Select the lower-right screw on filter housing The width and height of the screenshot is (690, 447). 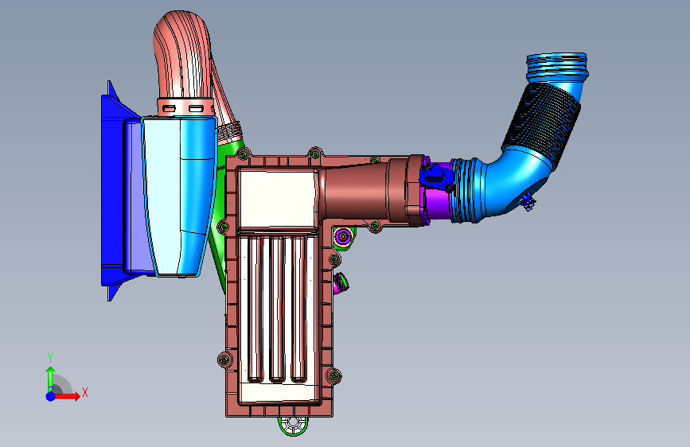click(334, 376)
